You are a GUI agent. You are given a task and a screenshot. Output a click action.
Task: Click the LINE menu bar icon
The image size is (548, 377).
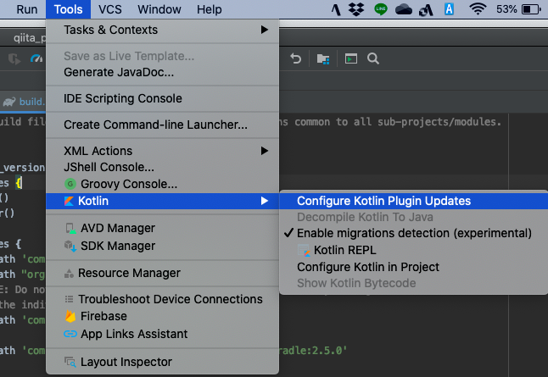pyautogui.click(x=381, y=9)
